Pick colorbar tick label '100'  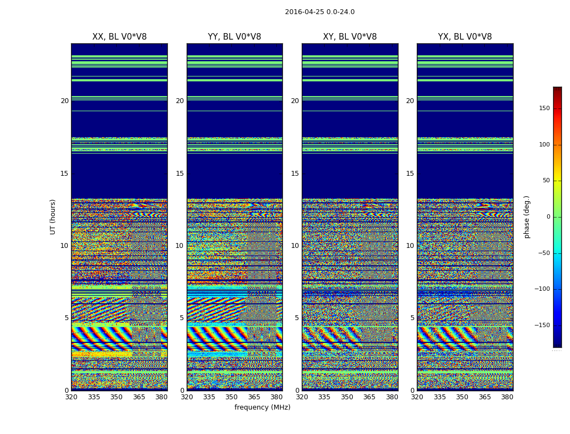click(544, 144)
